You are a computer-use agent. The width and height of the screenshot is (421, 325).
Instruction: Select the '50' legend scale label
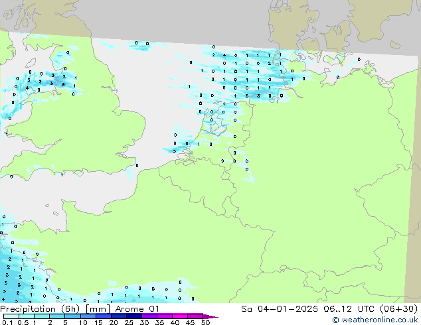pyautogui.click(x=205, y=322)
